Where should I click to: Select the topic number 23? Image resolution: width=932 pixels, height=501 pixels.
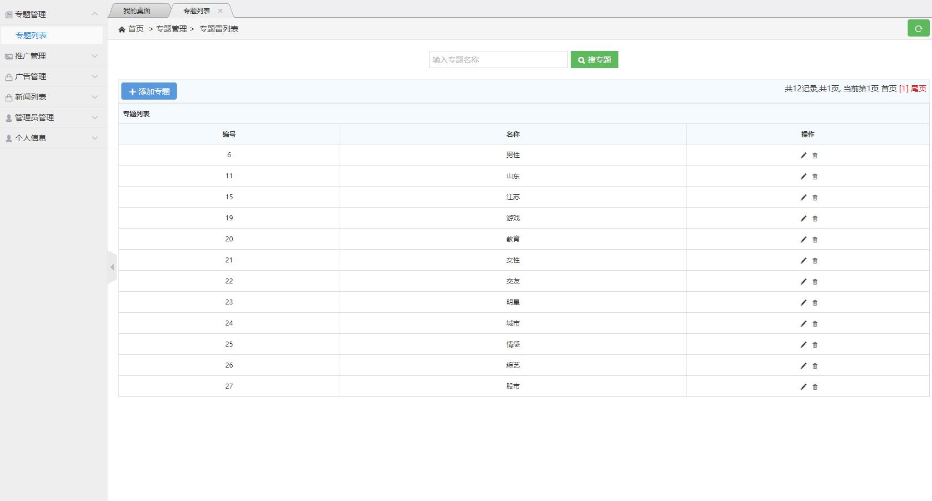tap(229, 302)
